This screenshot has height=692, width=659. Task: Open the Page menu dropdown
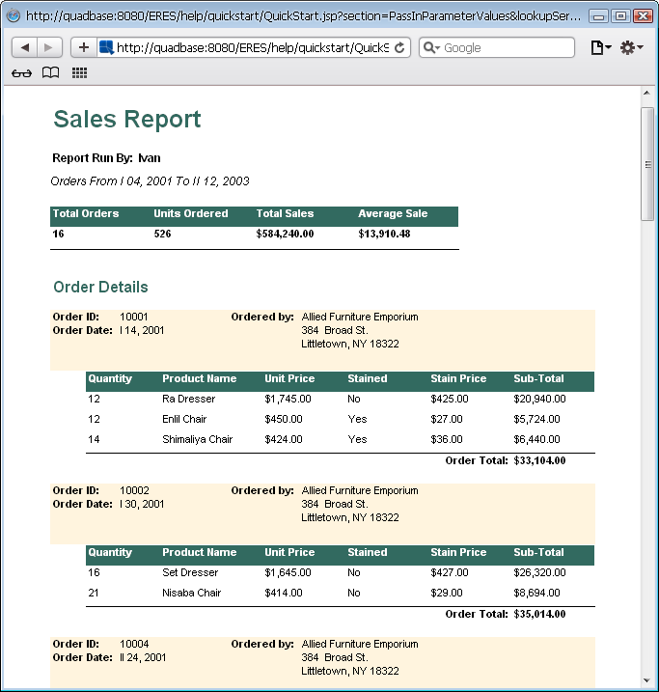point(601,47)
